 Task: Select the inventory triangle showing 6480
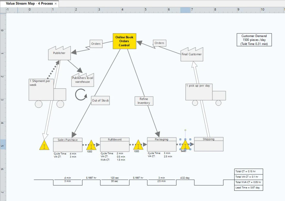[185, 146]
